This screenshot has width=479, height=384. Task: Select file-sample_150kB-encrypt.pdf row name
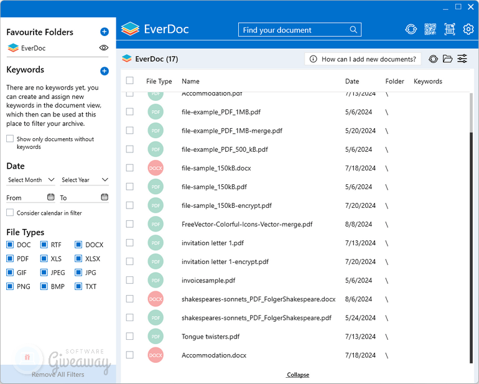click(x=226, y=205)
